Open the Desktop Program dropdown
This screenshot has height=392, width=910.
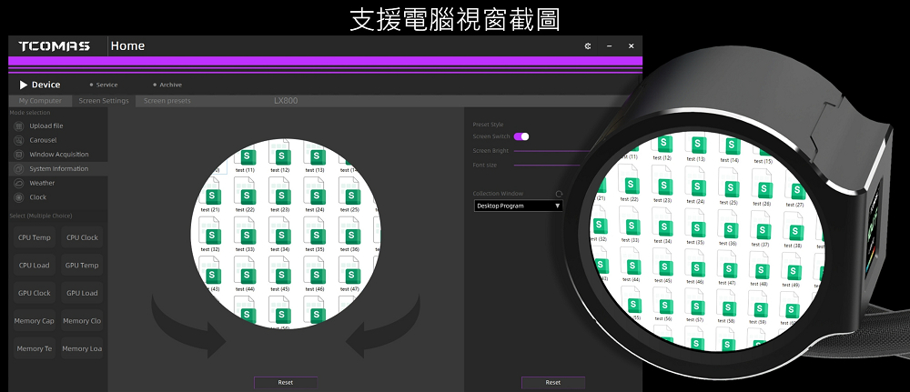[x=519, y=206]
